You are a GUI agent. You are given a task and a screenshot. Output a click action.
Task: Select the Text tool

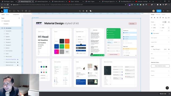pyautogui.click(x=22, y=11)
